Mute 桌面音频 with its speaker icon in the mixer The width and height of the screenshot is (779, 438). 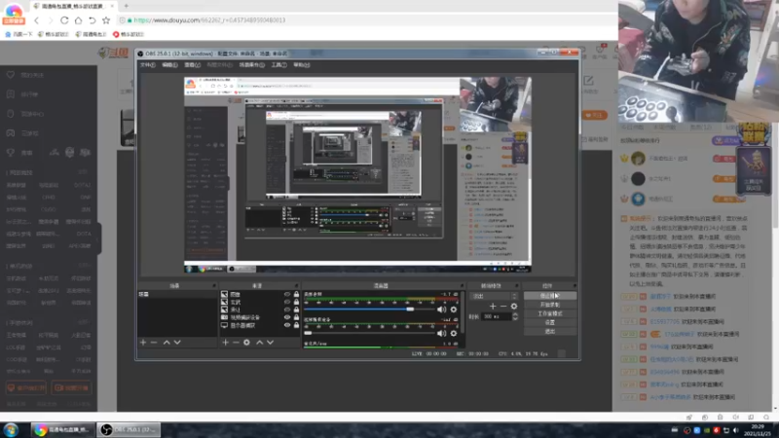click(x=441, y=310)
